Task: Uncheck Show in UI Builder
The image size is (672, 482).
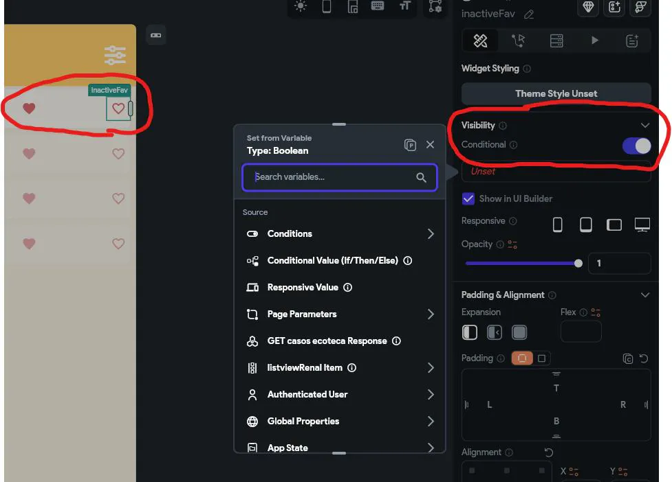Action: 468,199
